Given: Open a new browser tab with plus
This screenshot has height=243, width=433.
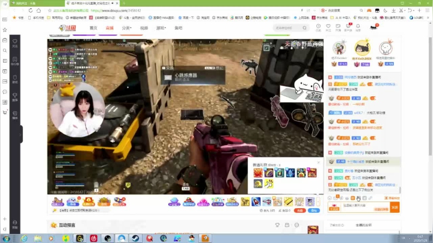Looking at the screenshot, I should (124, 4).
